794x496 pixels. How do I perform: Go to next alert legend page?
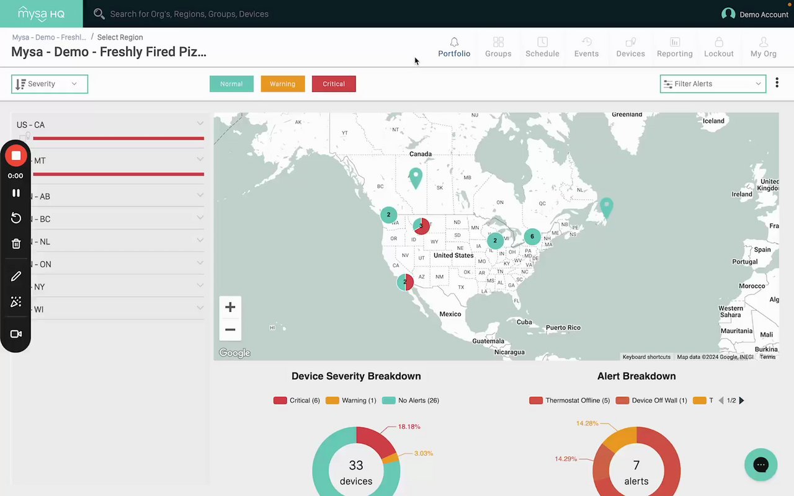741,401
